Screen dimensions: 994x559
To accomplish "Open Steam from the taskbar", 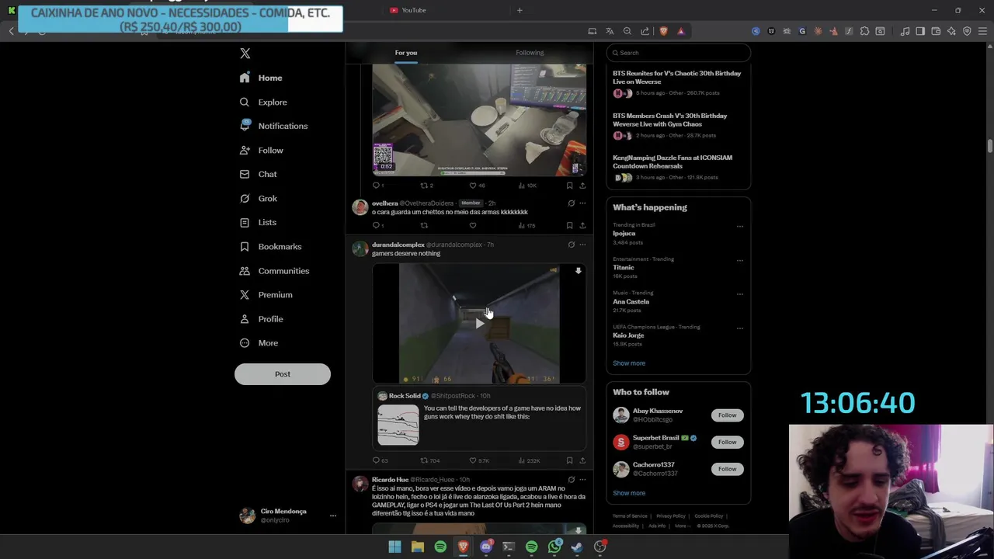I will (577, 547).
